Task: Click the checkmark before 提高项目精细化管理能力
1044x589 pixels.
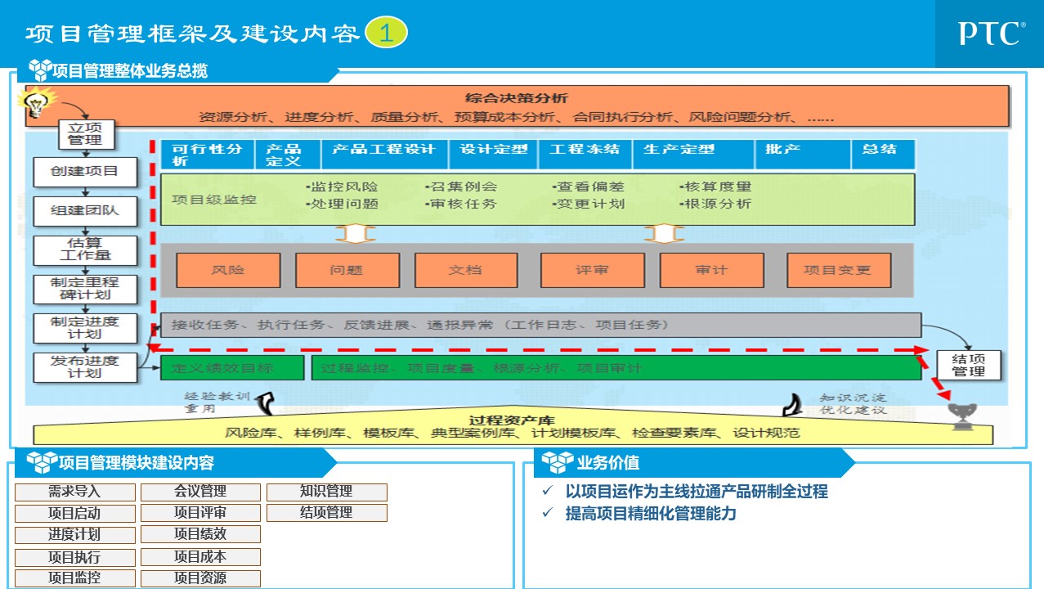Action: tap(548, 514)
